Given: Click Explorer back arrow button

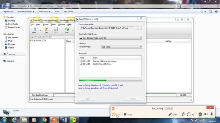Looking at the screenshot, I should pyautogui.click(x=2, y=6).
